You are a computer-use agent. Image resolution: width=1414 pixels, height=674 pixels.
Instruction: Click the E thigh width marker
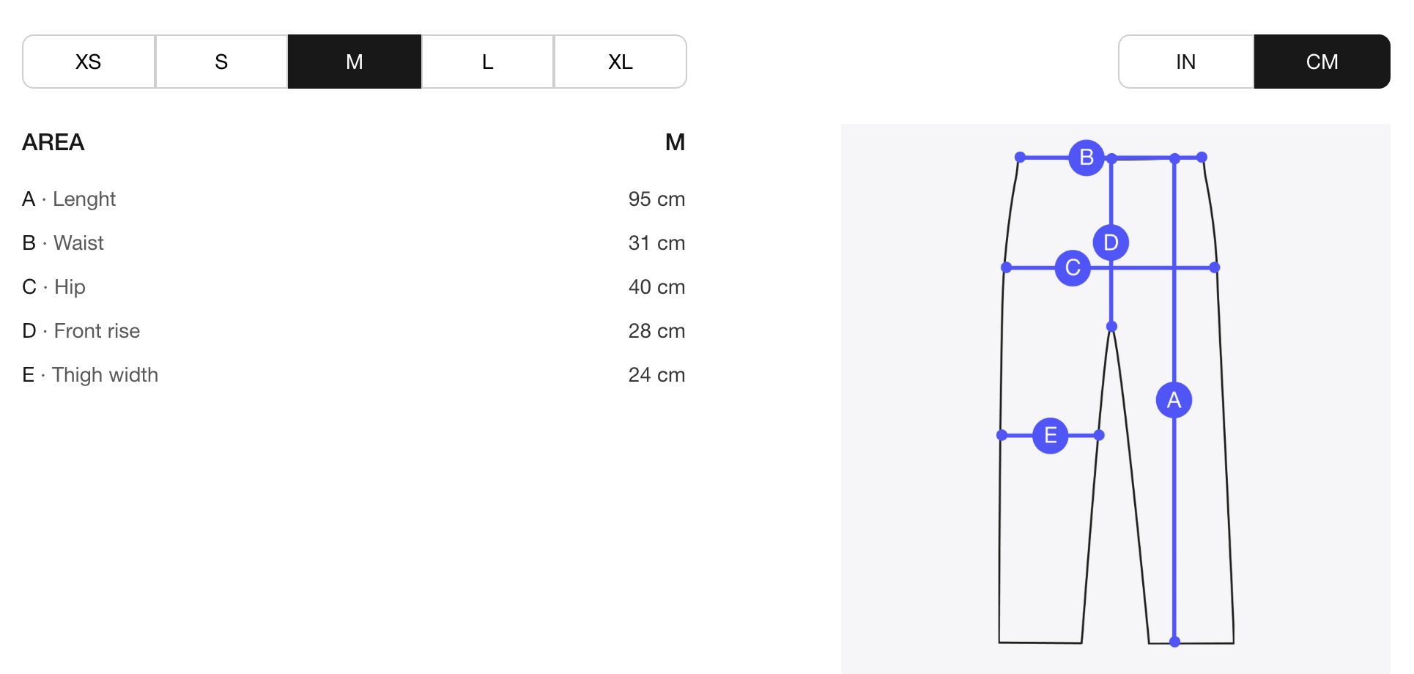(1050, 435)
